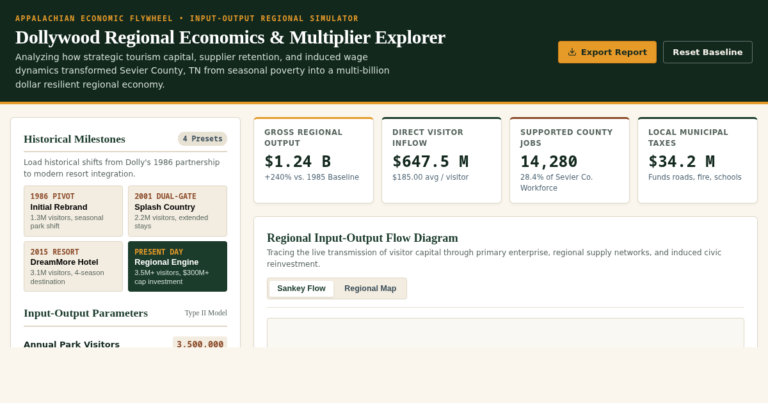Viewport: 768px width, 403px height.
Task: Load the 2001 Dual-Gate Splash Country preset
Action: 177,211
